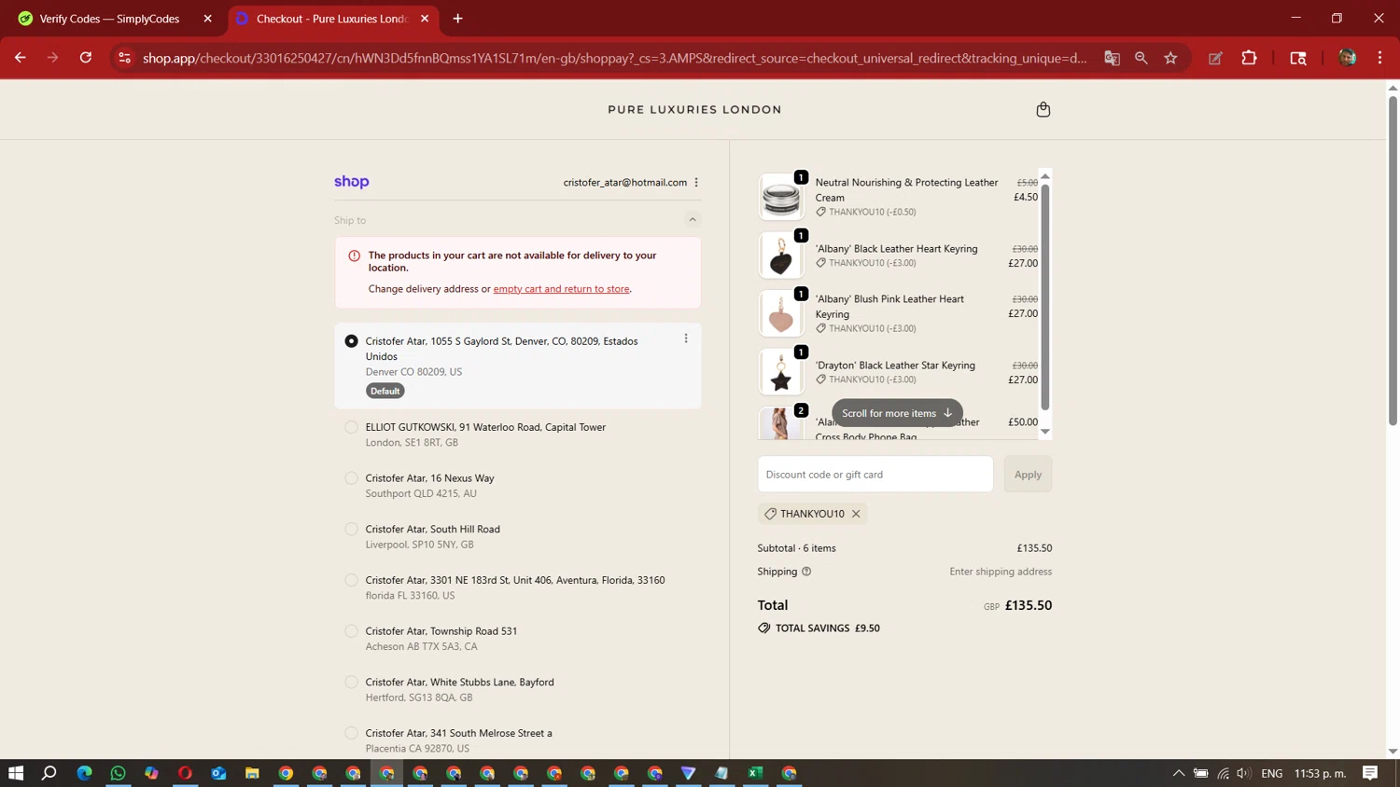The height and width of the screenshot is (787, 1400).
Task: Reload the current page
Action: point(86,58)
